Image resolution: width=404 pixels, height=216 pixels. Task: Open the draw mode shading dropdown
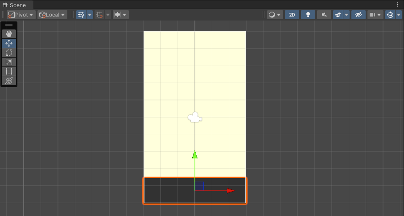275,15
